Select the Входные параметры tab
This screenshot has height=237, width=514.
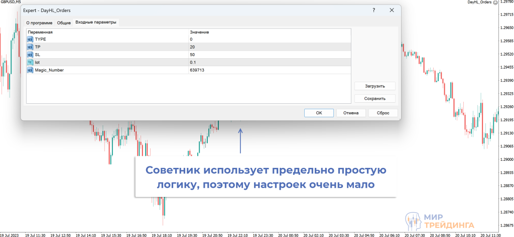(x=96, y=23)
